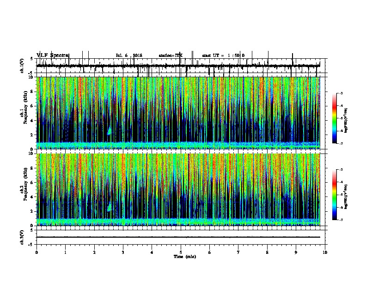Image resolution: width=366 pixels, height=283 pixels.
Task: Click time axis tick label "1"
Action: 66,252
